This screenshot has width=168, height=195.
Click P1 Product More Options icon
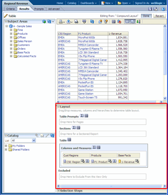(x=110, y=161)
